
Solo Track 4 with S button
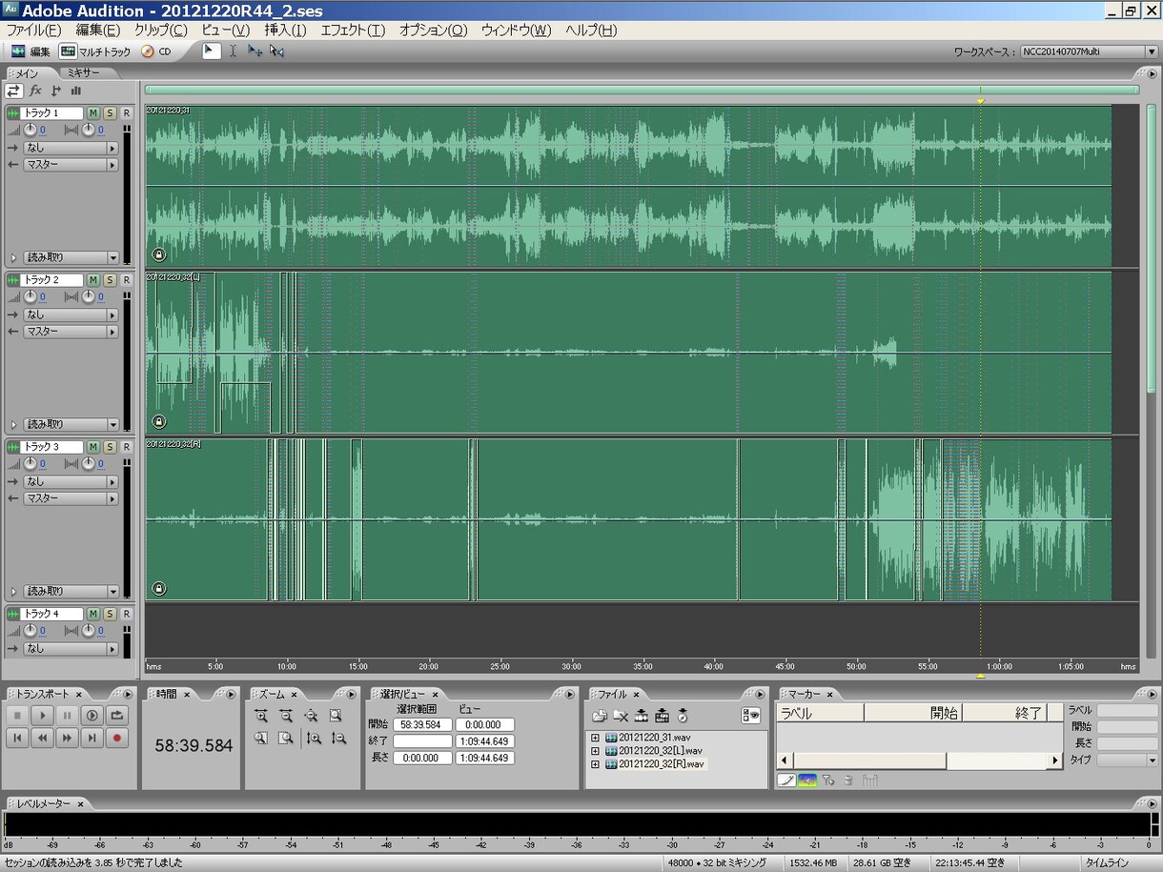110,614
